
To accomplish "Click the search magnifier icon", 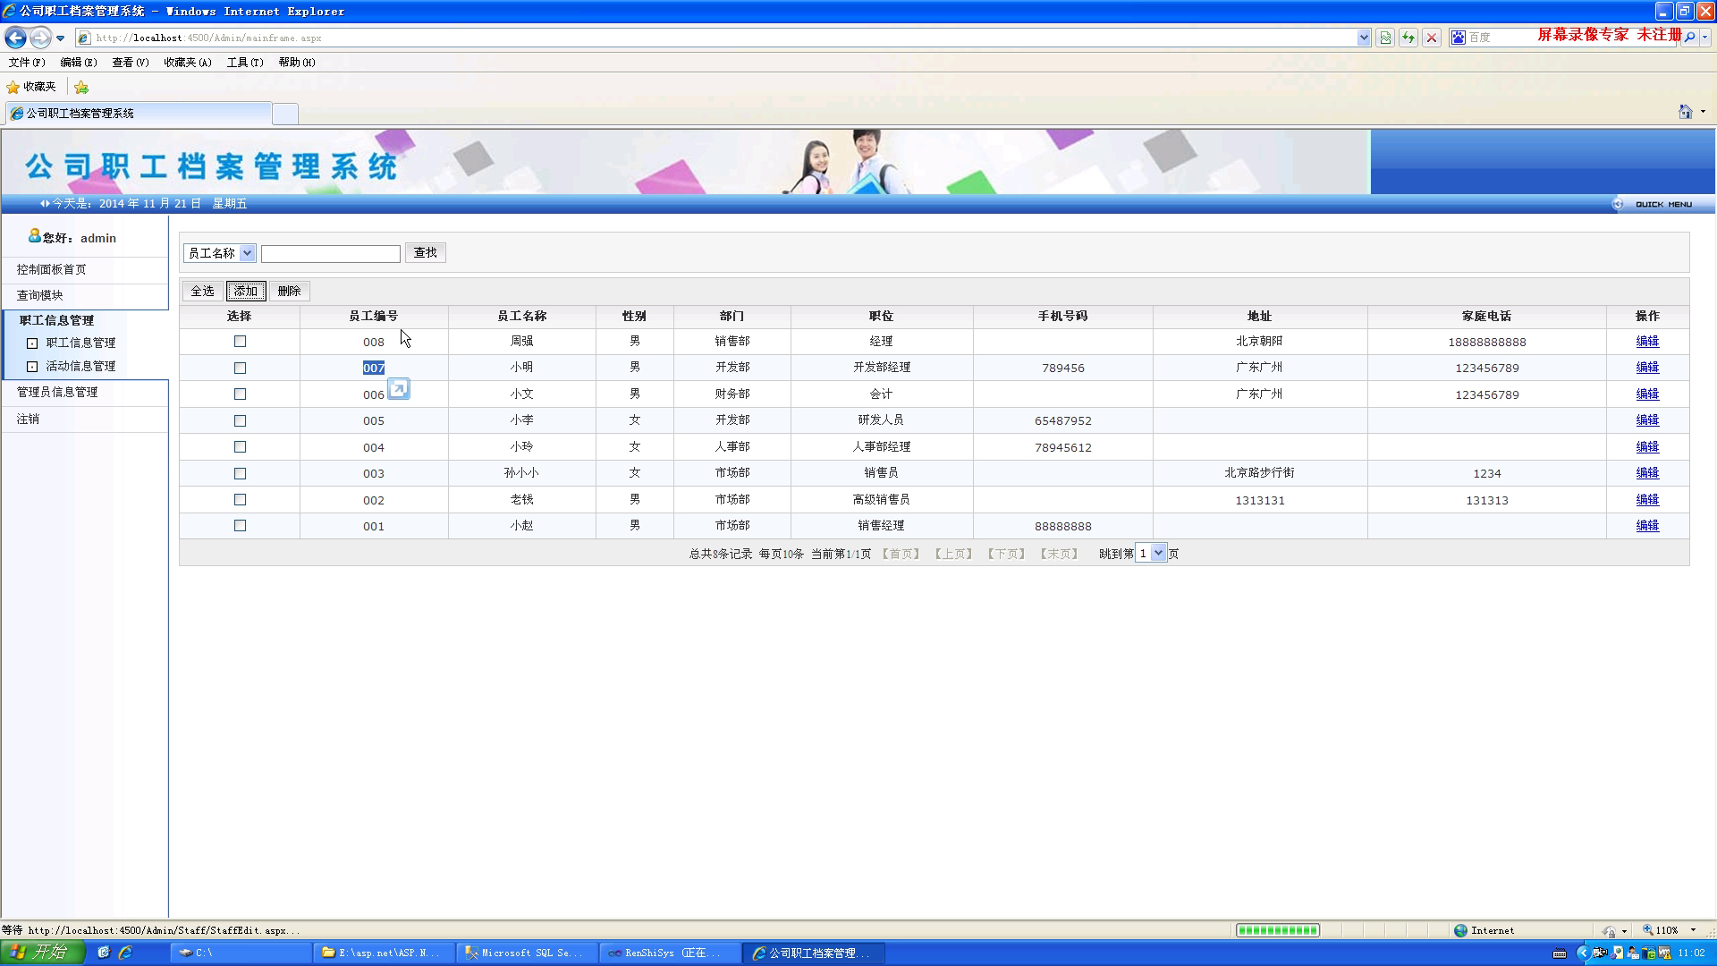I will point(1689,38).
